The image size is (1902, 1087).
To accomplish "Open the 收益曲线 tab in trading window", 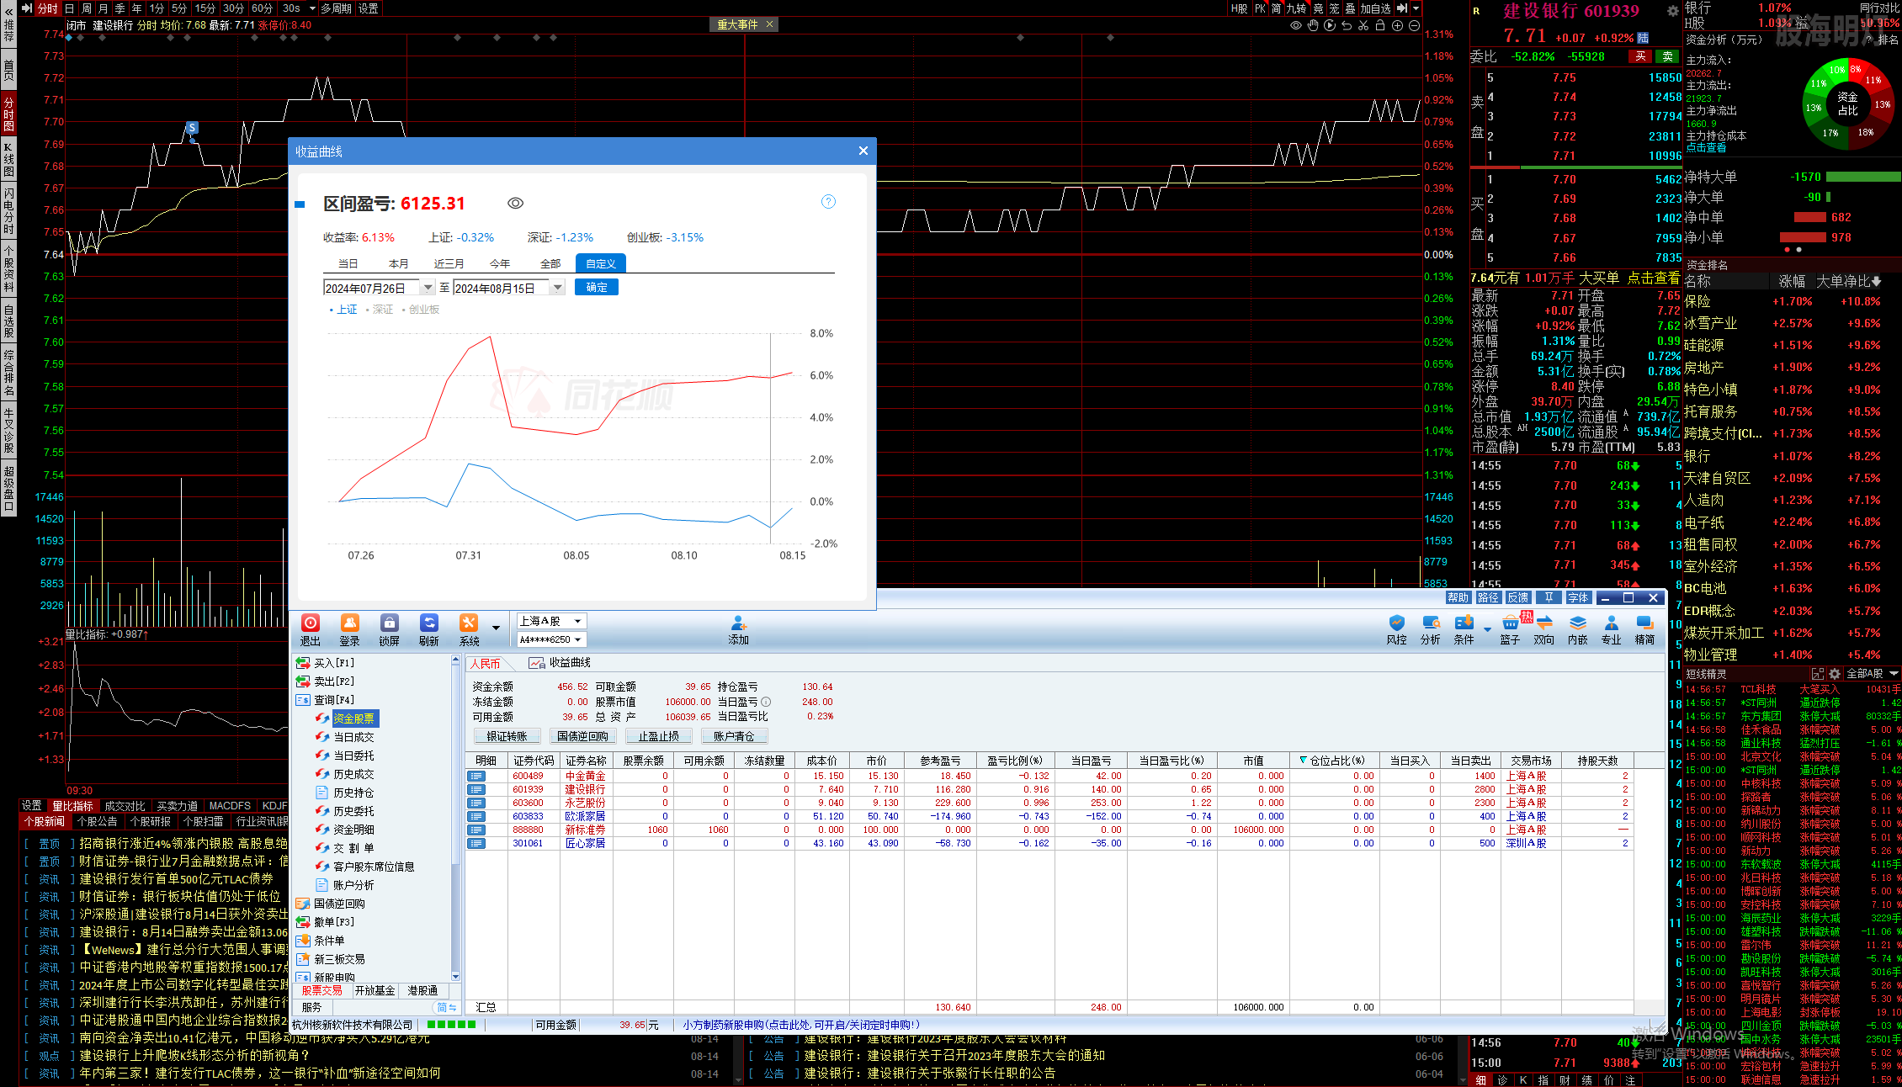I will (561, 663).
